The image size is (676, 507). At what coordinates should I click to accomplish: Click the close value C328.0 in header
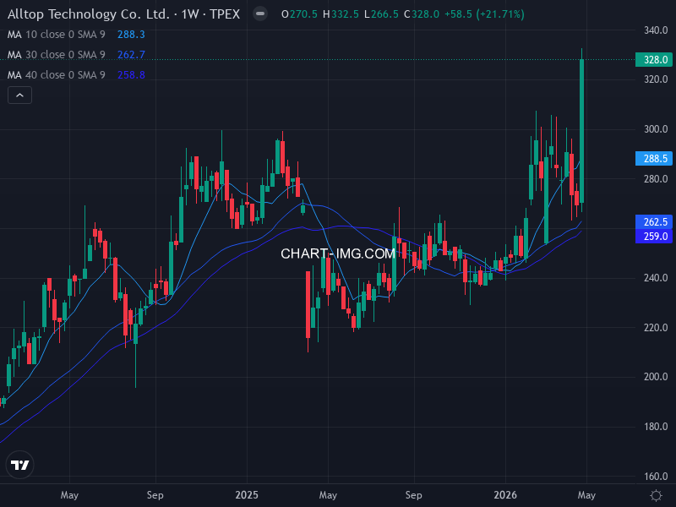tap(421, 14)
